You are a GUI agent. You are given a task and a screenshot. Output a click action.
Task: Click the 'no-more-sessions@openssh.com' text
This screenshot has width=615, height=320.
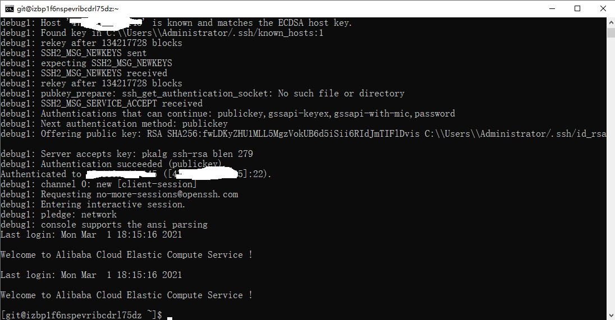[167, 194]
